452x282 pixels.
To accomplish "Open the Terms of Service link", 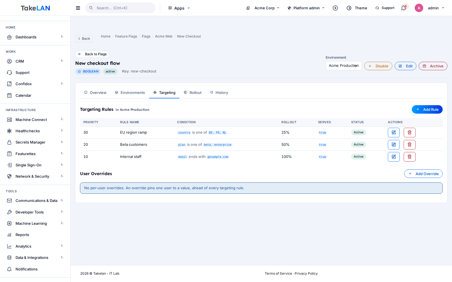I will tap(278, 274).
